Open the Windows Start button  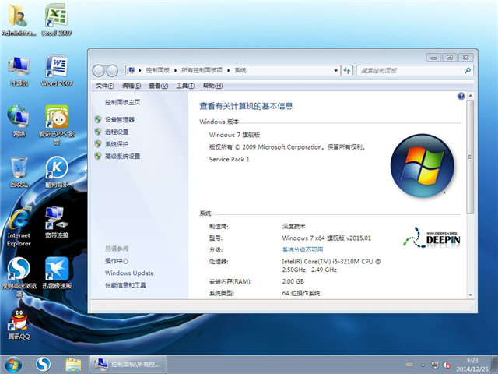click(x=13, y=365)
